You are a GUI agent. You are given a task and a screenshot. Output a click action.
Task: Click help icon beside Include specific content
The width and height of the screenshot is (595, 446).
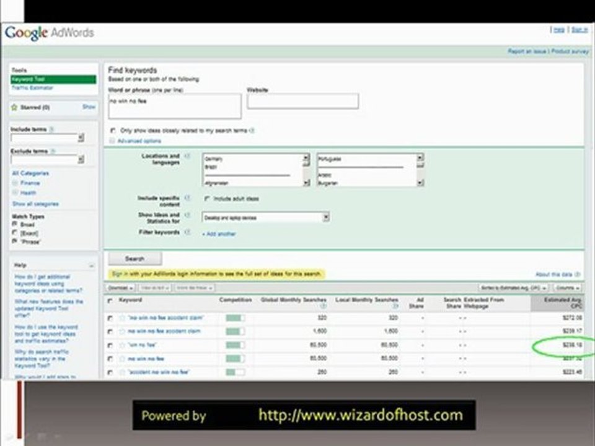tap(187, 198)
